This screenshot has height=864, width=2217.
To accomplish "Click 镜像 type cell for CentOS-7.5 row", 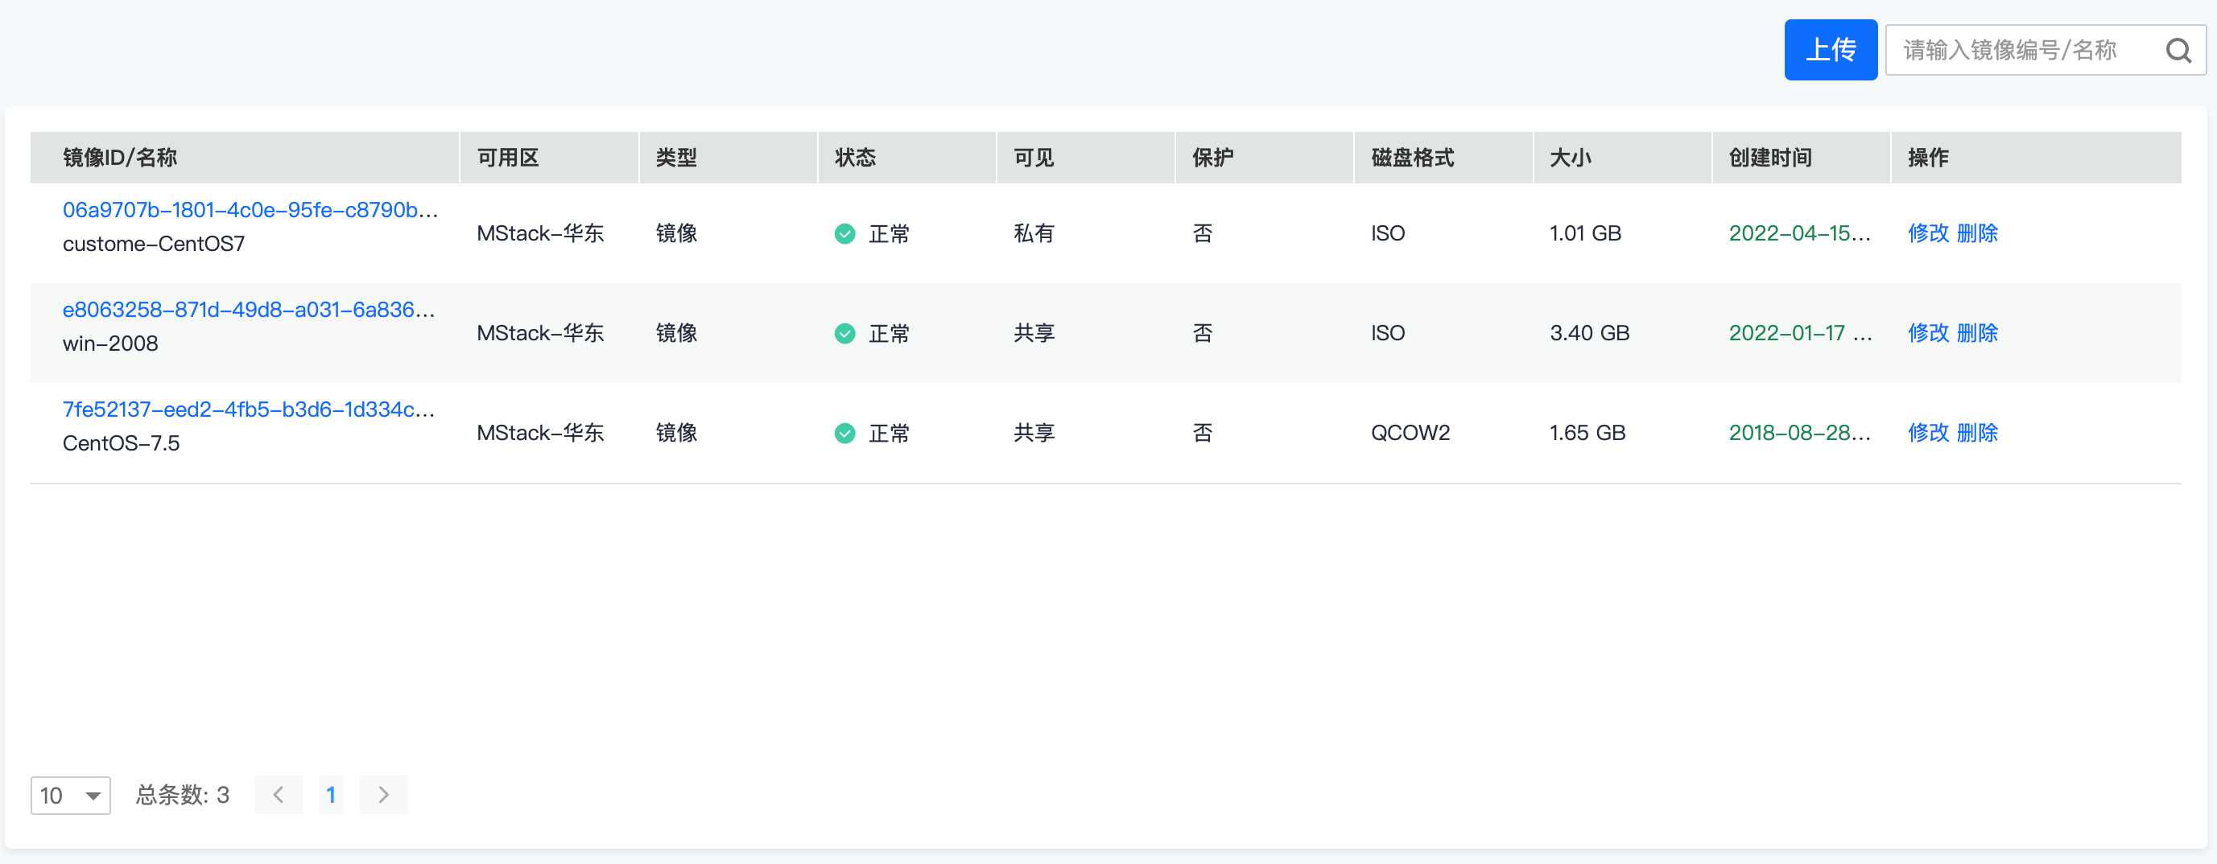I will [x=676, y=433].
